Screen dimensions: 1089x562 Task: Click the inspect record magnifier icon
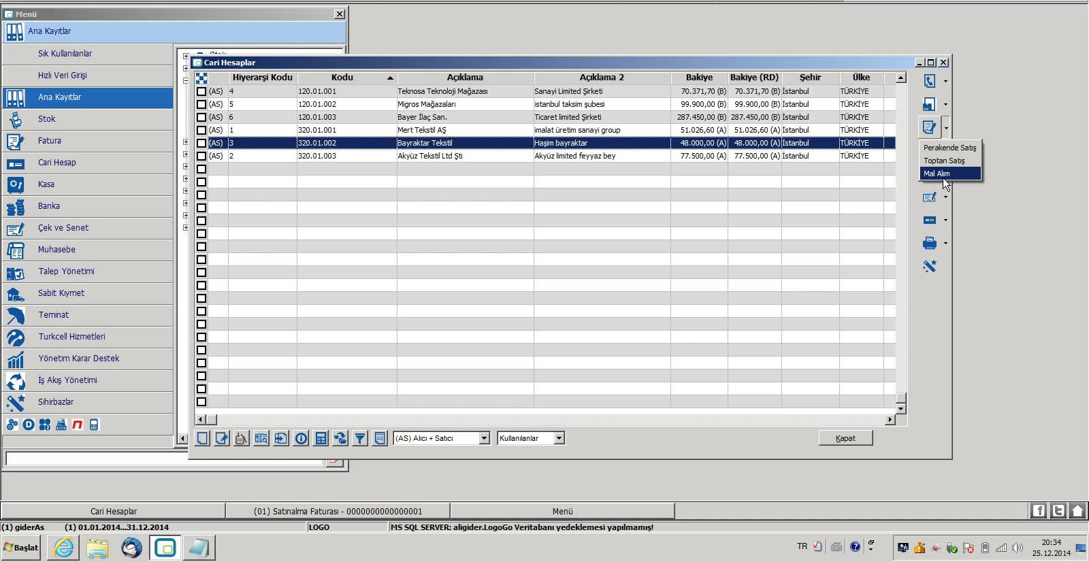tap(261, 439)
